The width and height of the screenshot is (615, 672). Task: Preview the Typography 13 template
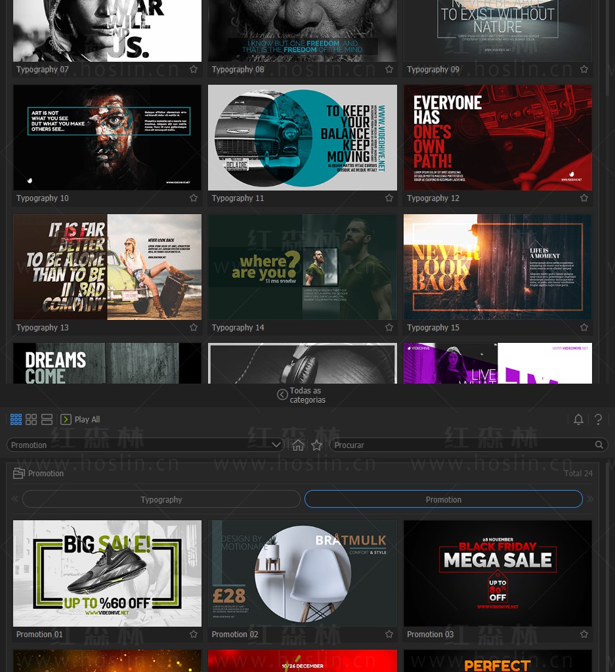[x=107, y=267]
